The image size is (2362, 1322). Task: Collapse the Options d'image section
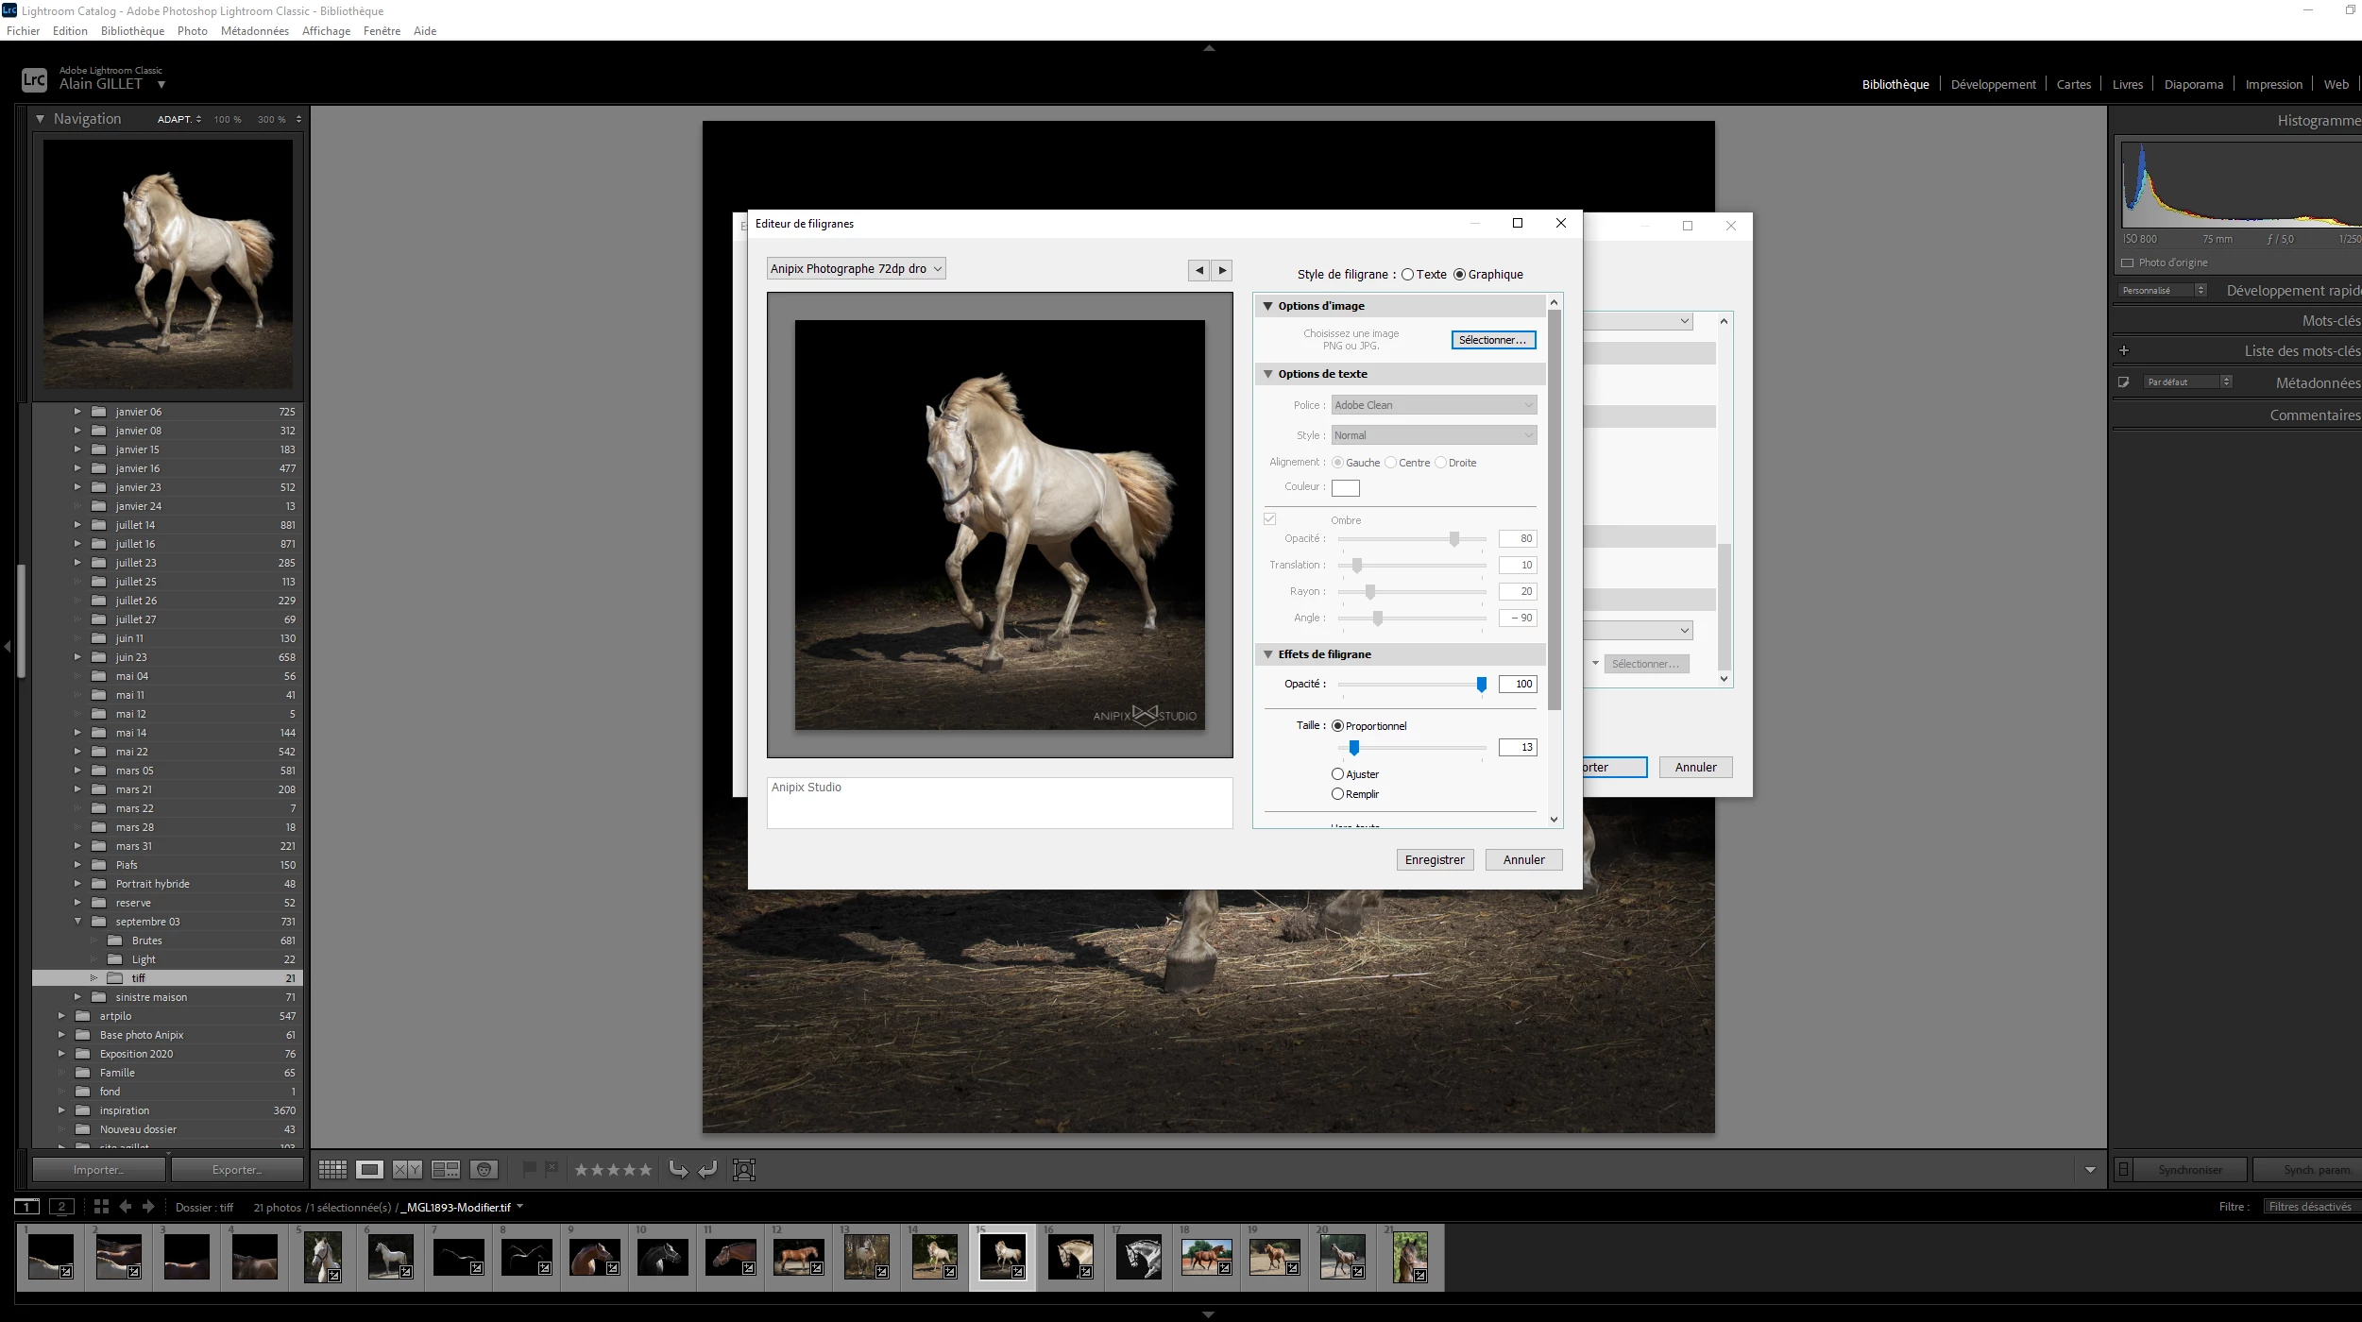click(x=1268, y=306)
